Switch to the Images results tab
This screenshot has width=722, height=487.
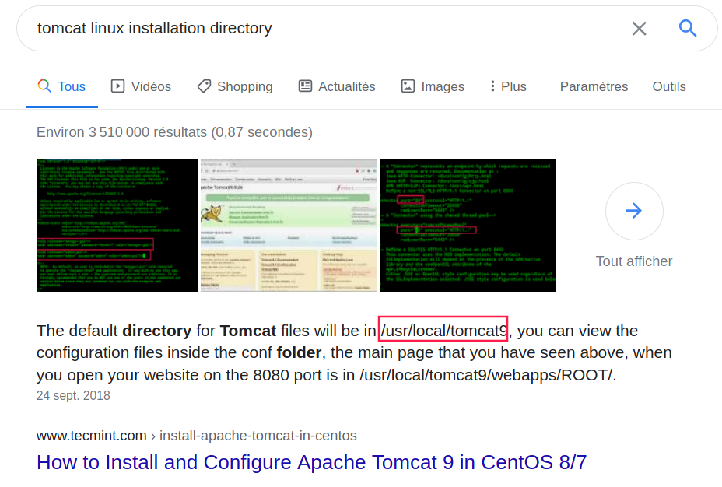[442, 86]
